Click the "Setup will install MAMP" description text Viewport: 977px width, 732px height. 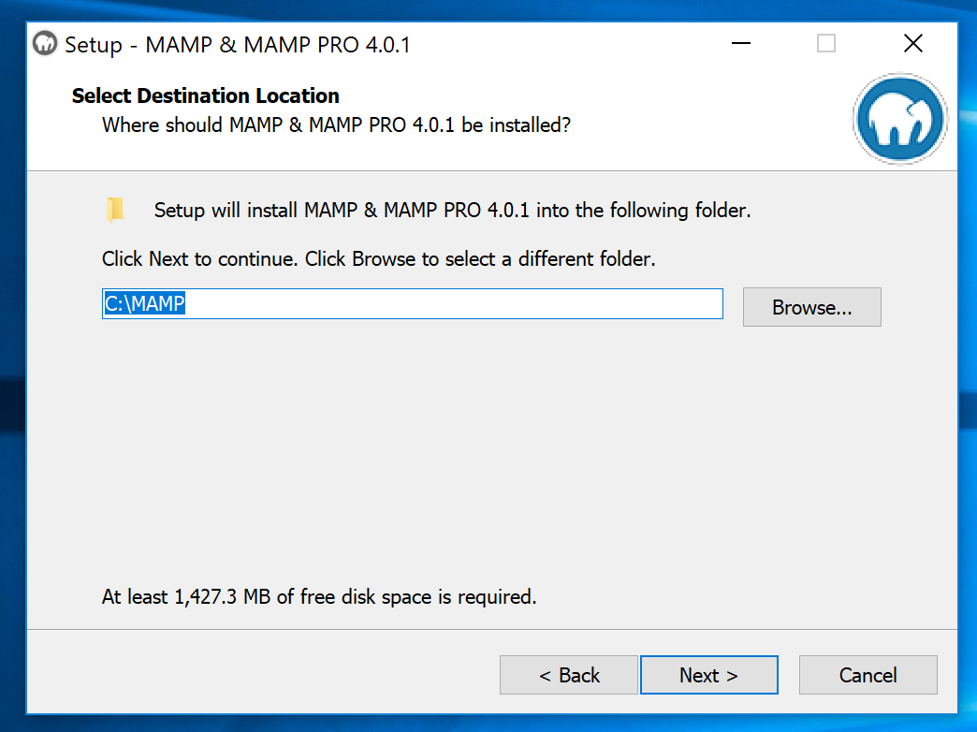coord(452,211)
